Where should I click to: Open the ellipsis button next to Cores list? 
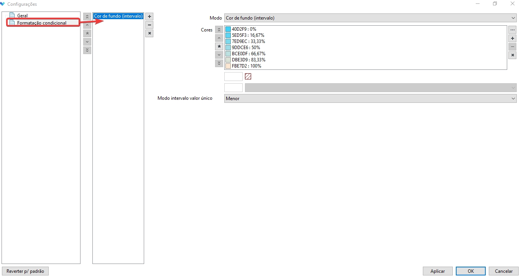coord(512,30)
